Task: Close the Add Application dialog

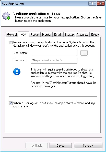Action: (101, 4)
